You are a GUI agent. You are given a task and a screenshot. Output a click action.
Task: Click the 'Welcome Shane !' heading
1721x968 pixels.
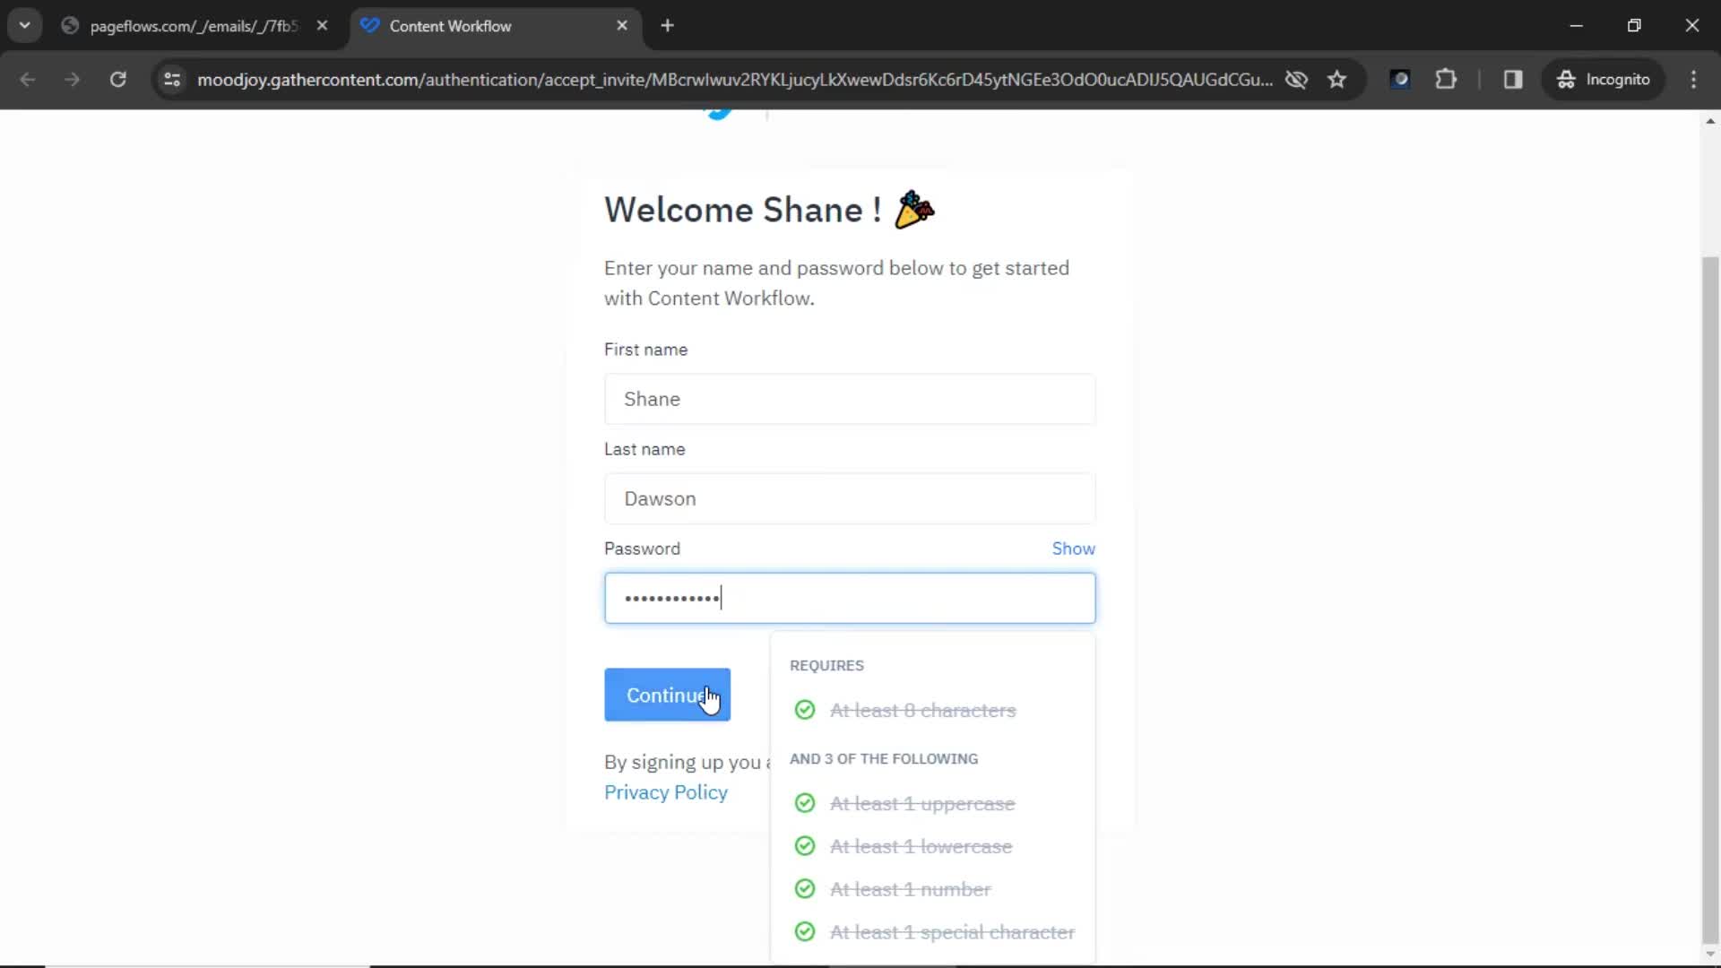(743, 210)
